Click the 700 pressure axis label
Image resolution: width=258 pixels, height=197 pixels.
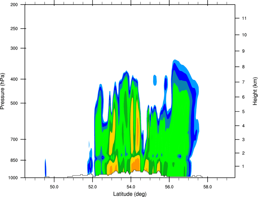14,139
